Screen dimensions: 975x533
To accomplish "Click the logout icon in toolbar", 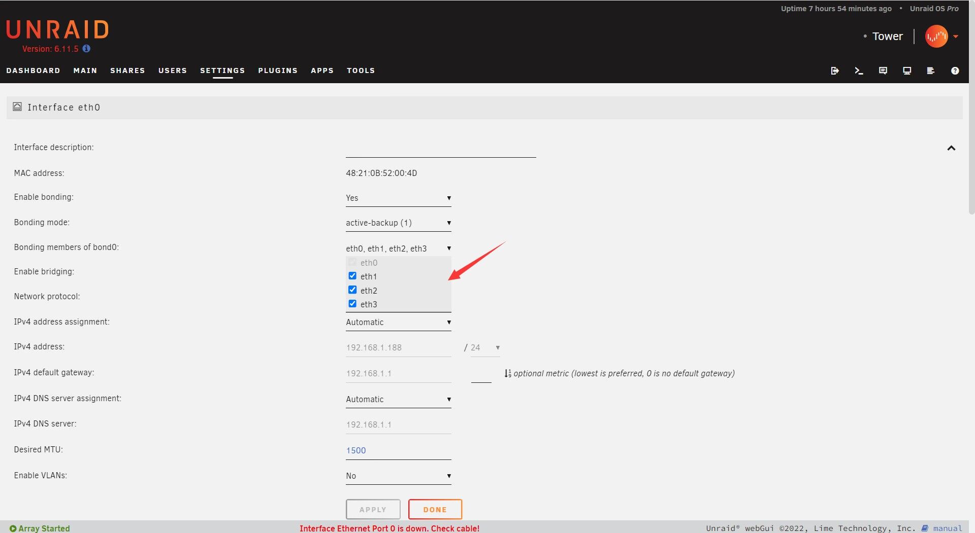I will pyautogui.click(x=834, y=70).
